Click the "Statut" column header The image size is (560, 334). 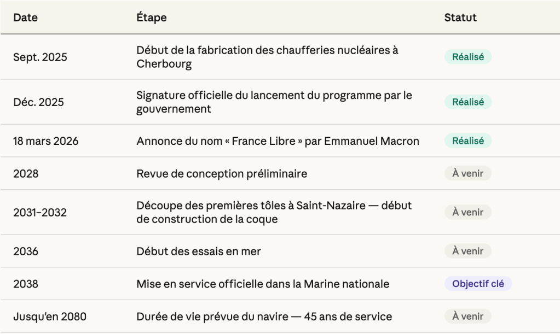coord(460,17)
